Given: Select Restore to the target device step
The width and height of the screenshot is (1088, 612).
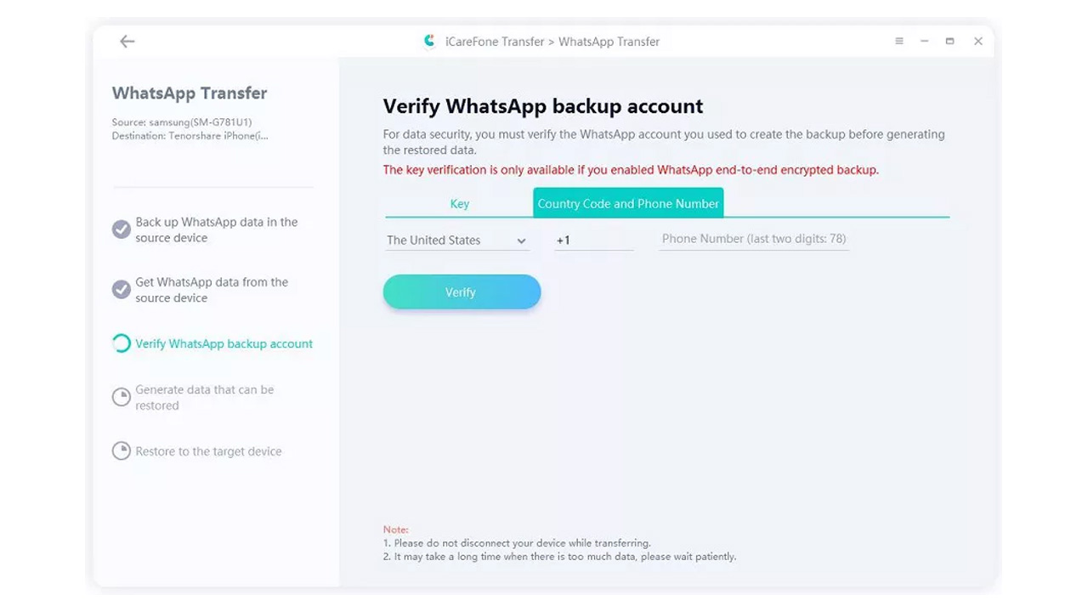Looking at the screenshot, I should (x=208, y=451).
